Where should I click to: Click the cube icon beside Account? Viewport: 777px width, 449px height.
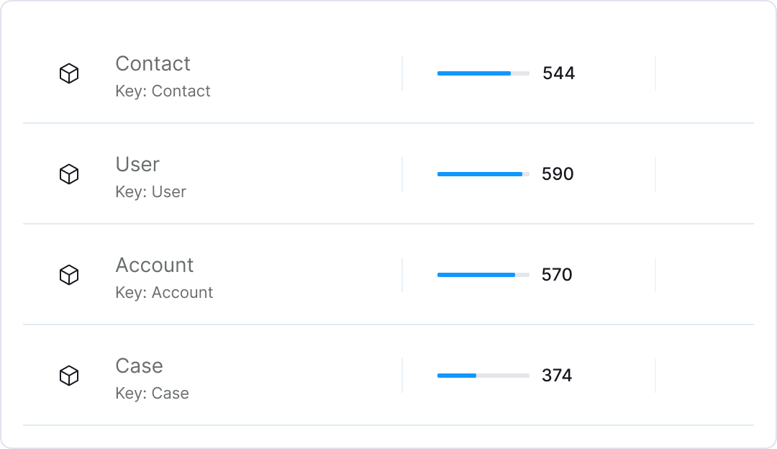tap(68, 275)
